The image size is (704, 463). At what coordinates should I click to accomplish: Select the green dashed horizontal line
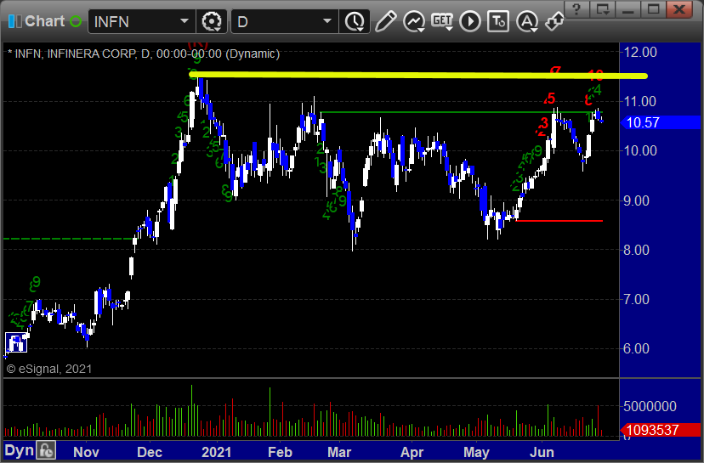pyautogui.click(x=68, y=239)
